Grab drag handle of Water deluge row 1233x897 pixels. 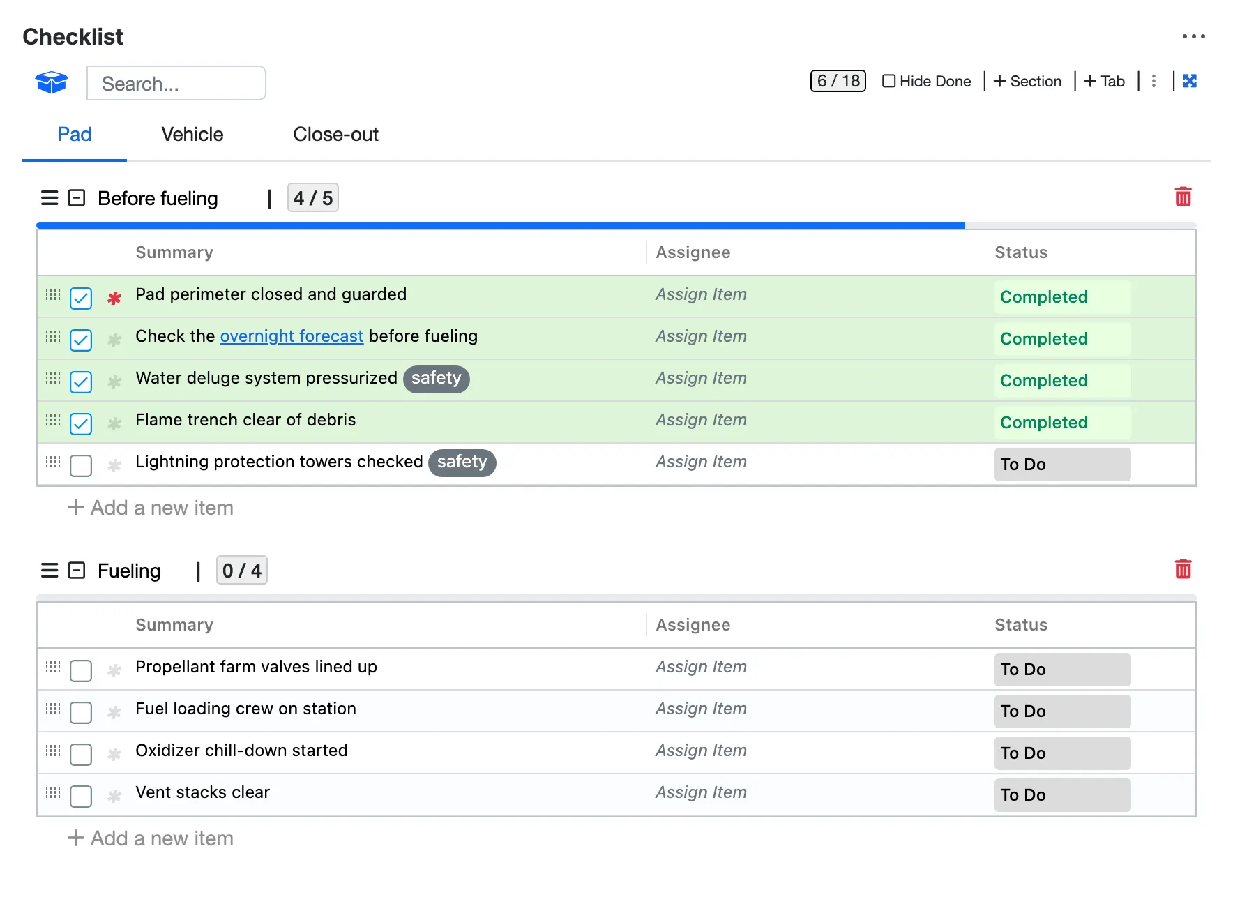tap(53, 378)
